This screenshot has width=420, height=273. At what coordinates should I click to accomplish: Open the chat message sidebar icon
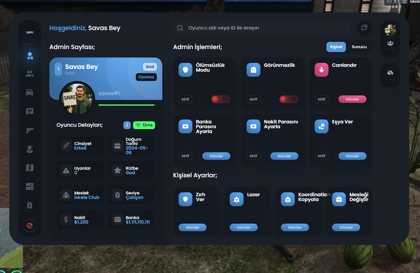[x=30, y=112]
